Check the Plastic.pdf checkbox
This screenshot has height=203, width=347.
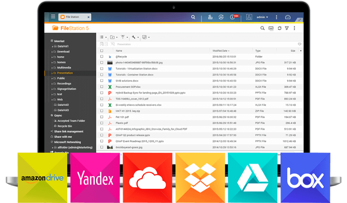(x=101, y=123)
